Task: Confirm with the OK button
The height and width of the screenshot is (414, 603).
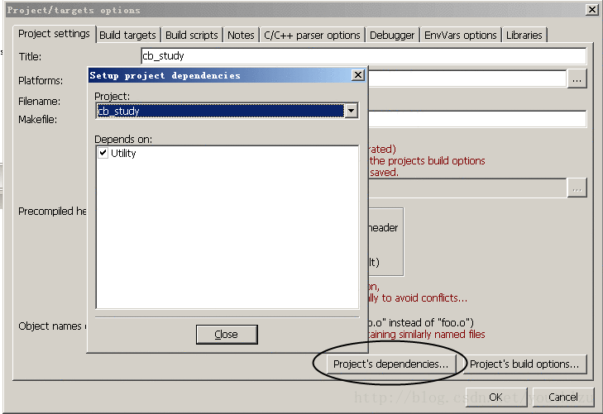Action: click(x=495, y=397)
